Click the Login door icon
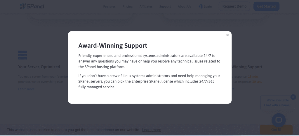 200,6
